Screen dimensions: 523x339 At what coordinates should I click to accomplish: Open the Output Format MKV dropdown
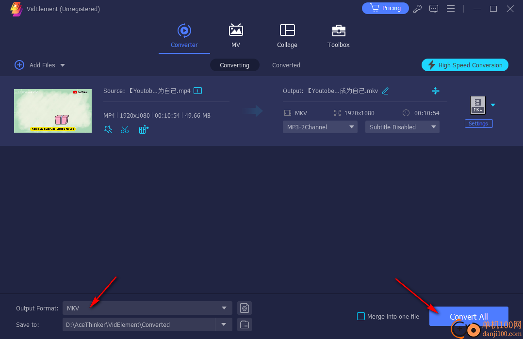point(147,308)
